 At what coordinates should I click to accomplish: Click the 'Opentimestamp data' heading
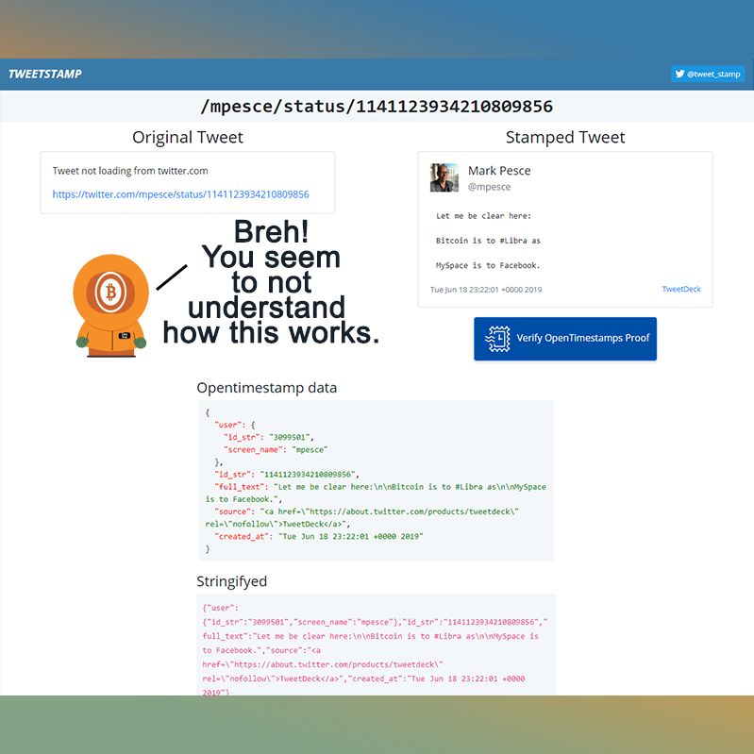(267, 388)
